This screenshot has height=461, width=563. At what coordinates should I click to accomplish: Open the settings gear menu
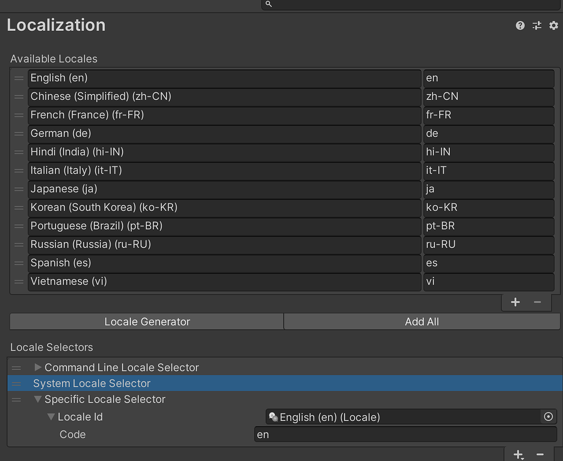pos(554,25)
